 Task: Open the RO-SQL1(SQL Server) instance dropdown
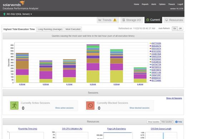click(19, 14)
